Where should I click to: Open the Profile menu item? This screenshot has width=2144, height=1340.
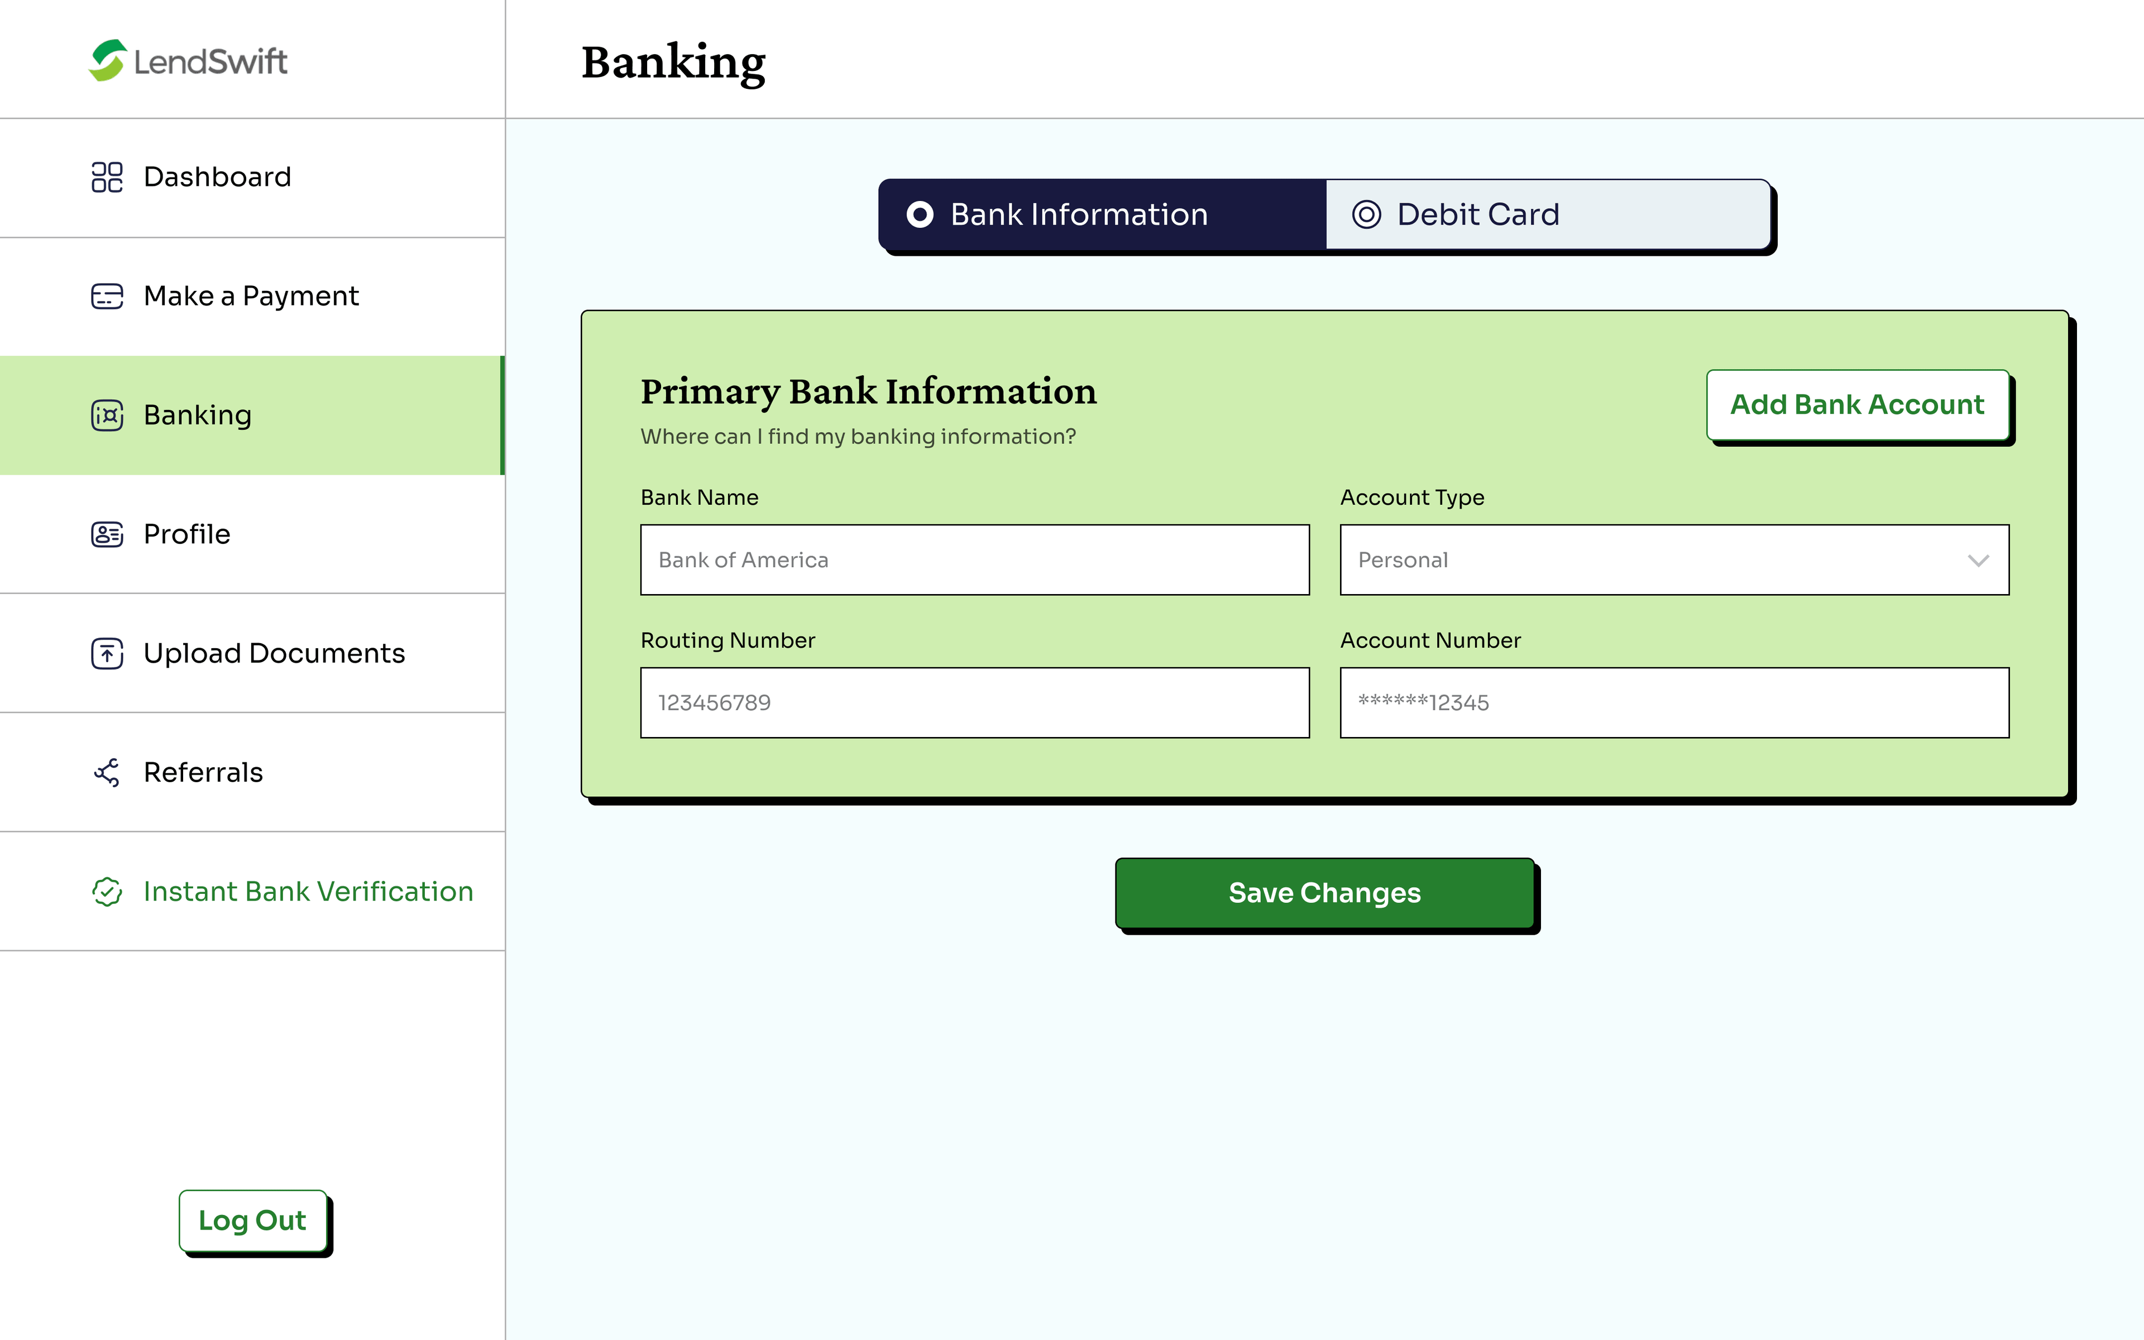point(252,534)
